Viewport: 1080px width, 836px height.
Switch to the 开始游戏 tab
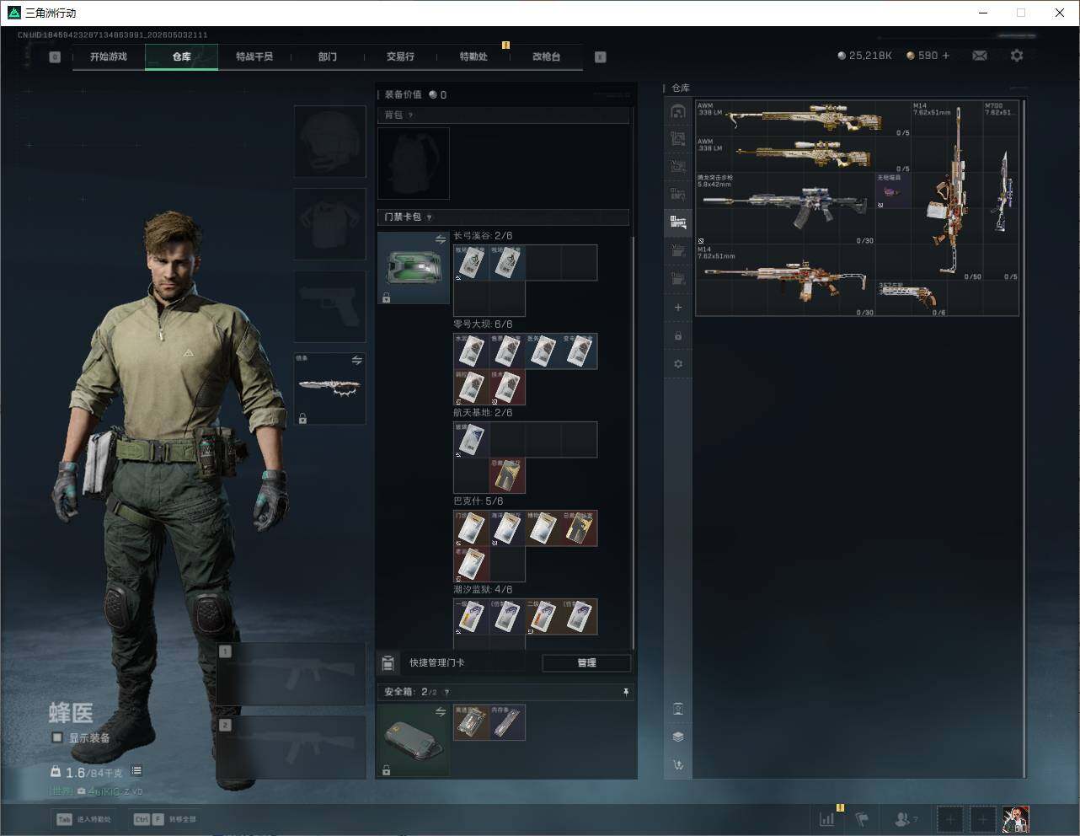(109, 56)
